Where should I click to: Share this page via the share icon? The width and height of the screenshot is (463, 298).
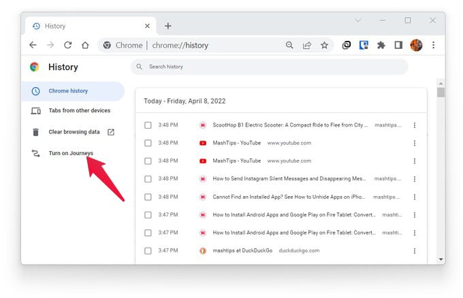pos(307,45)
